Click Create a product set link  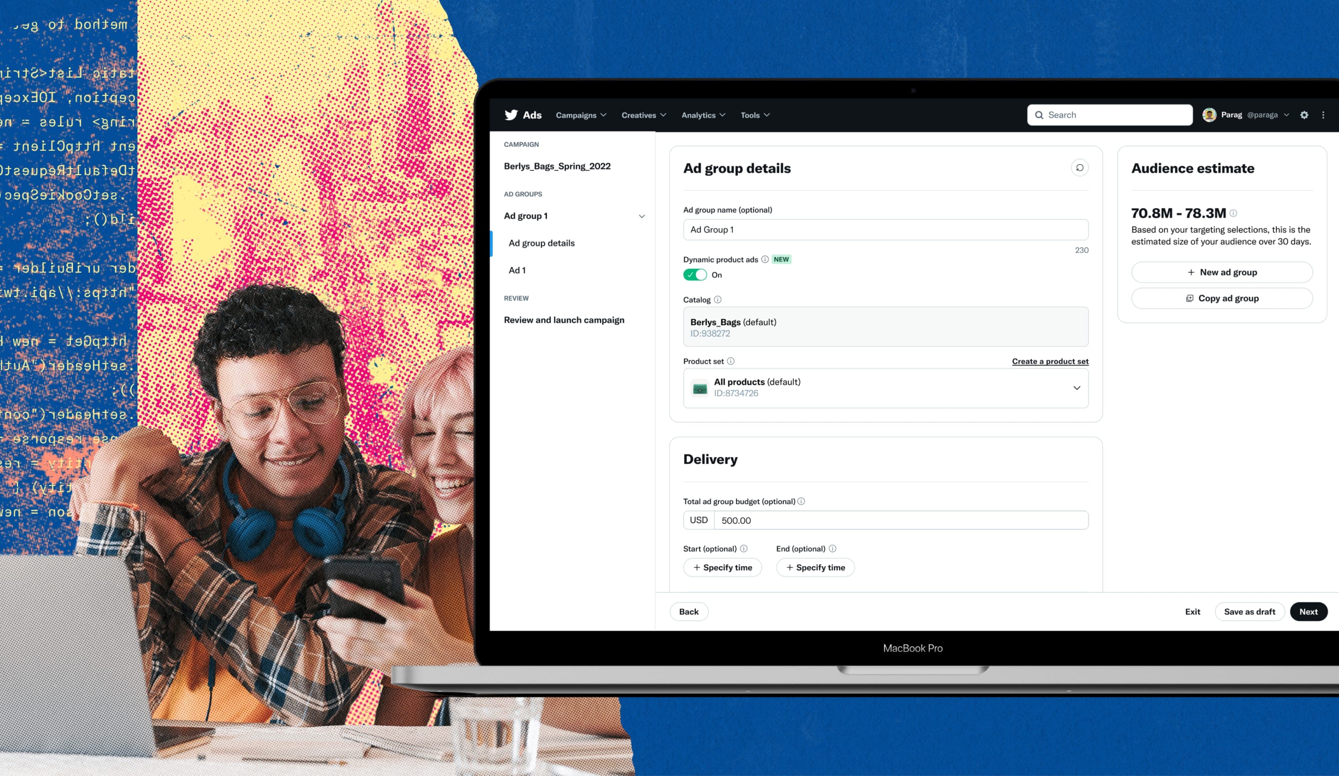click(1050, 360)
